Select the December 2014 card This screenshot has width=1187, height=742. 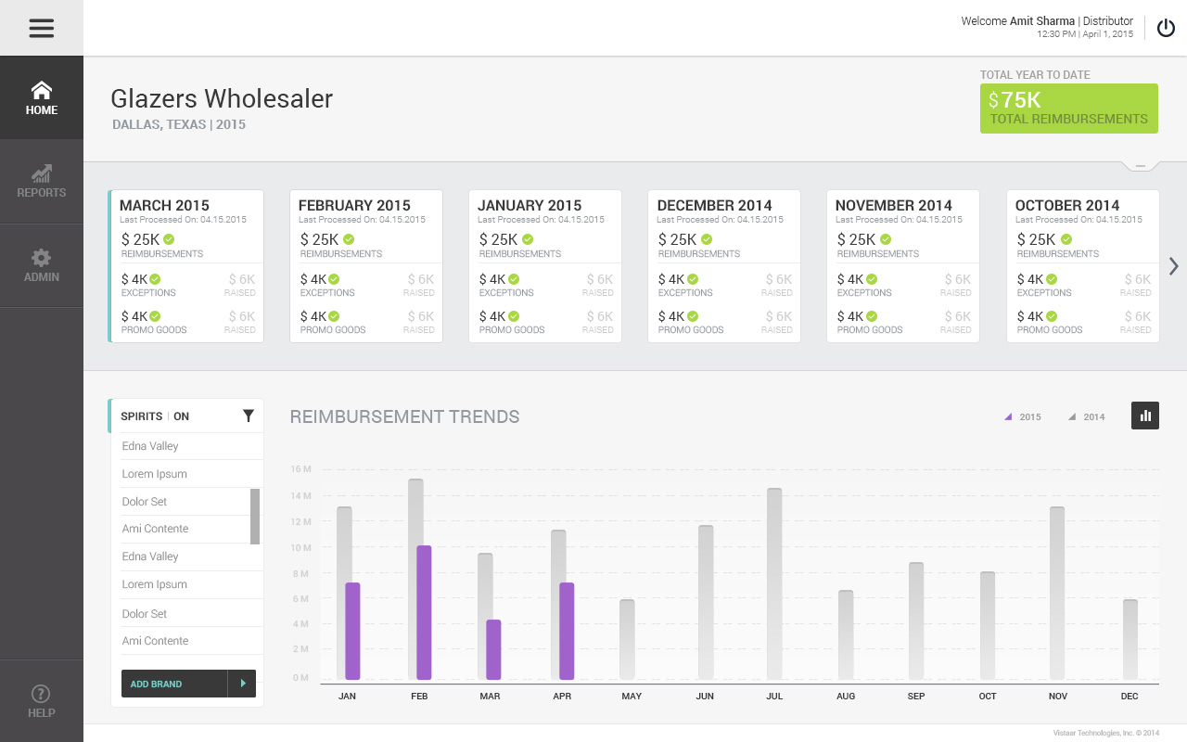tap(723, 266)
